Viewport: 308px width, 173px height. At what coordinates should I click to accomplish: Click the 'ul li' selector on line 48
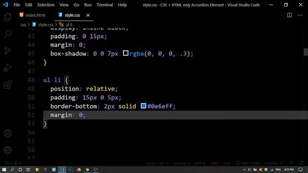click(52, 80)
